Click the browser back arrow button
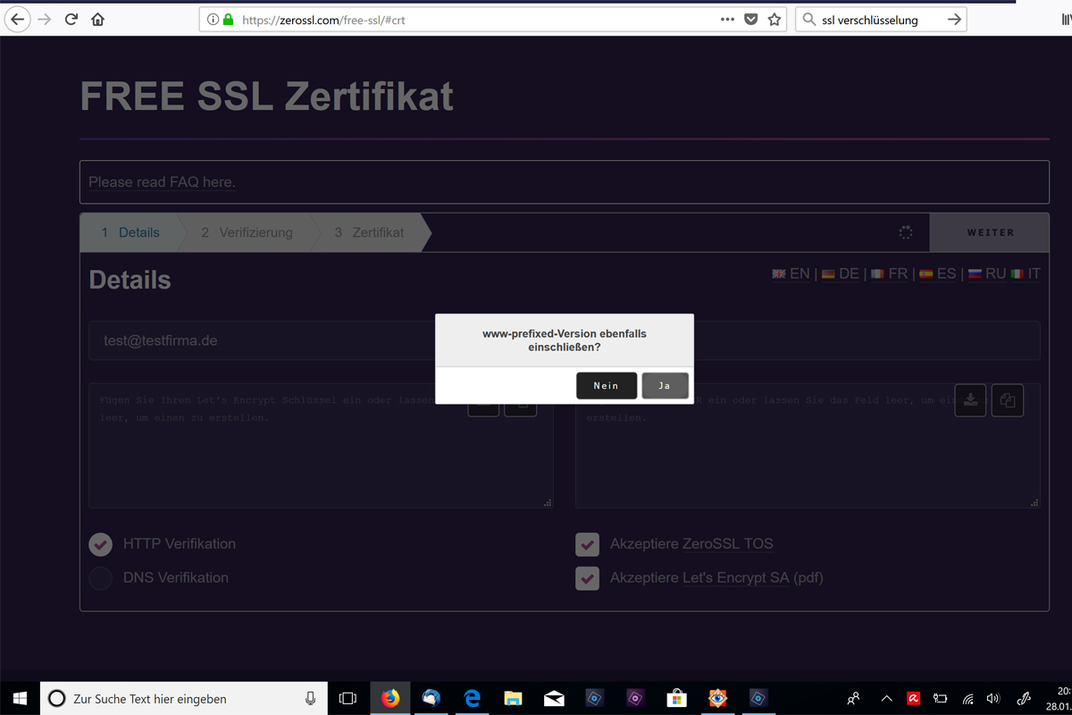The height and width of the screenshot is (715, 1072). pyautogui.click(x=17, y=20)
